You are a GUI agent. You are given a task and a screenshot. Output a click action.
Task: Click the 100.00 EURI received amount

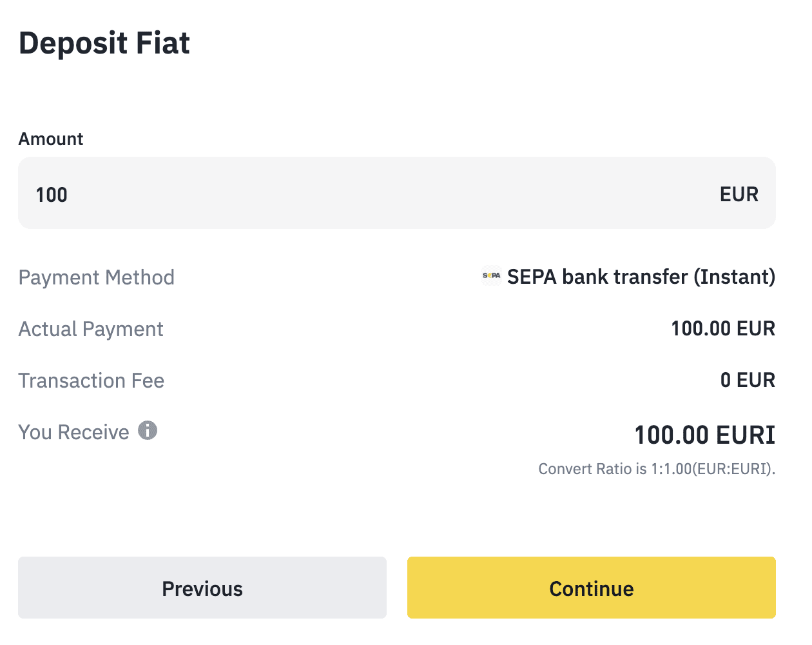[705, 435]
